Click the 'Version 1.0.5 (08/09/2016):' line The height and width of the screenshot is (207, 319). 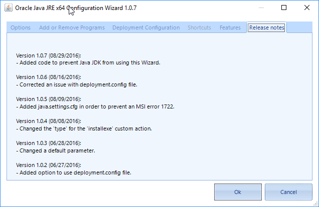pyautogui.click(x=49, y=99)
